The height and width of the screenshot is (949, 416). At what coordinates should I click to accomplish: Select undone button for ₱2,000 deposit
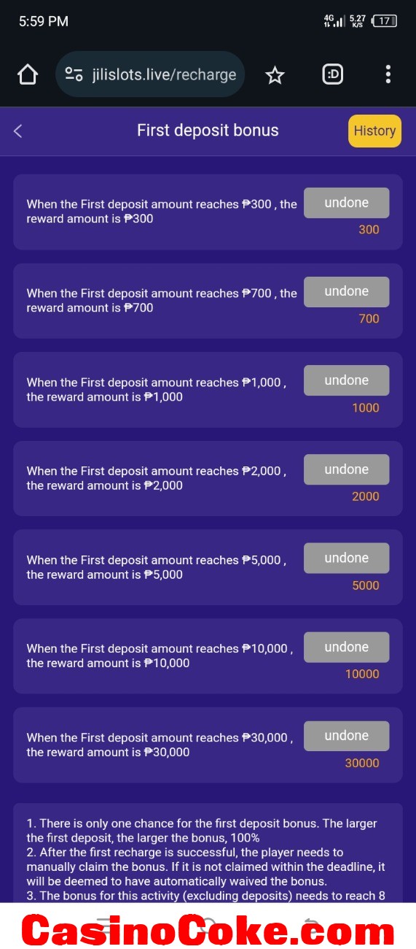coord(346,469)
